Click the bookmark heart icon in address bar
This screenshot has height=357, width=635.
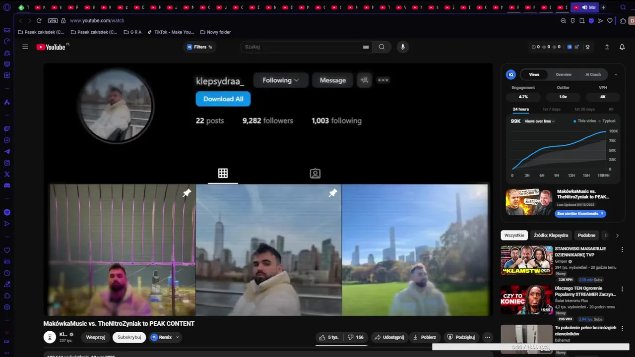click(x=610, y=21)
